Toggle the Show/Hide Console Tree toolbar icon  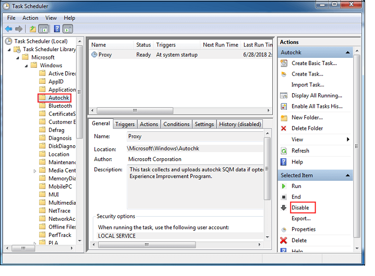[x=44, y=29]
